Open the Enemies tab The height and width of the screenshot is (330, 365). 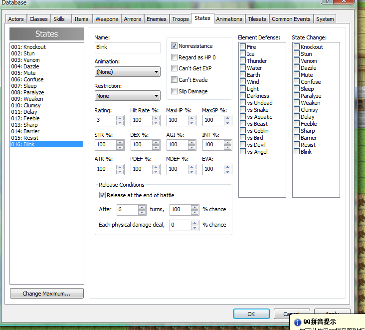[x=157, y=19]
